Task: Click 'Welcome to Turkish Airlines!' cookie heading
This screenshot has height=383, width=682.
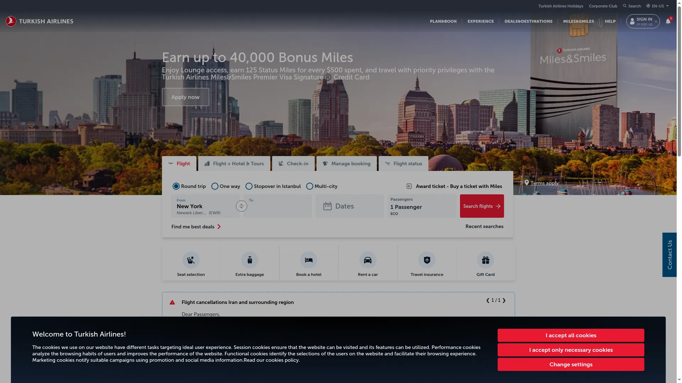Action: (79, 334)
